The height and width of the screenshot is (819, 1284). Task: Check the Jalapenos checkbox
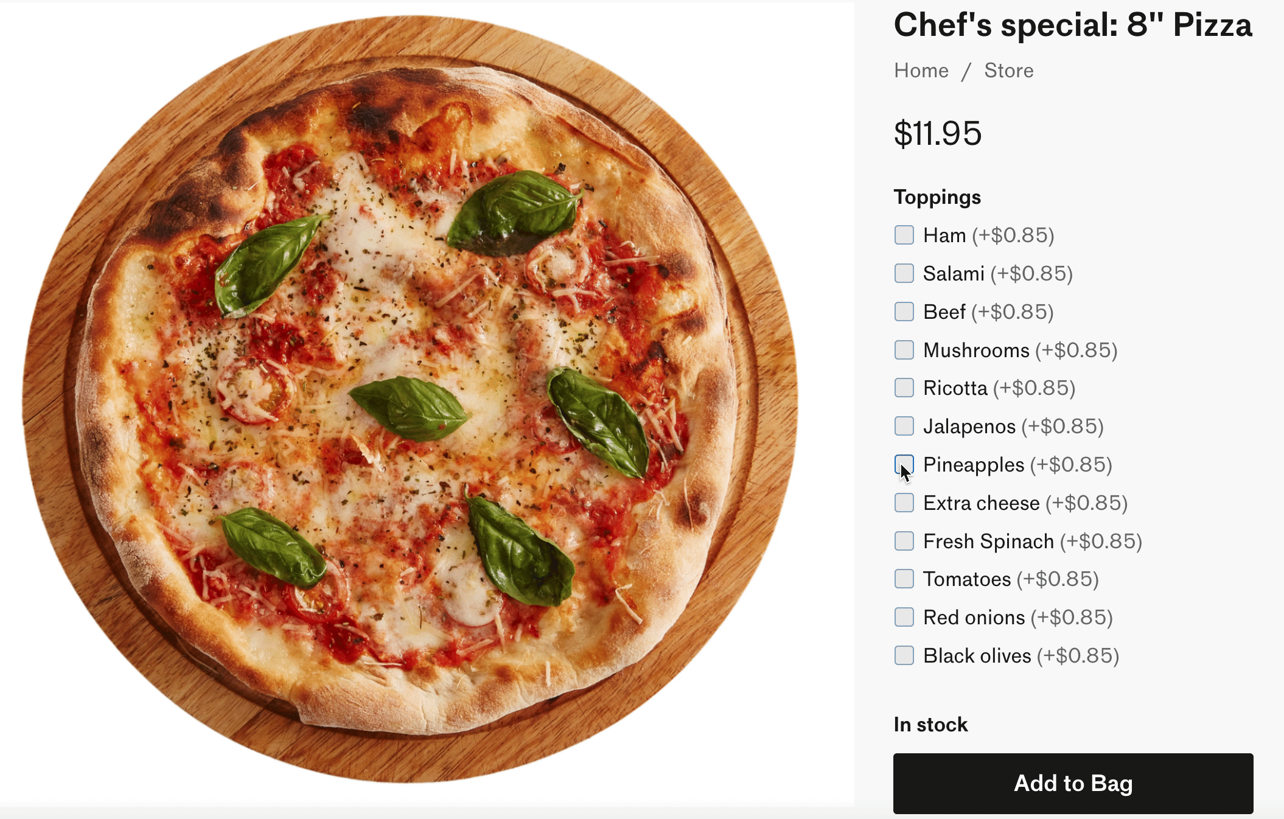point(903,426)
